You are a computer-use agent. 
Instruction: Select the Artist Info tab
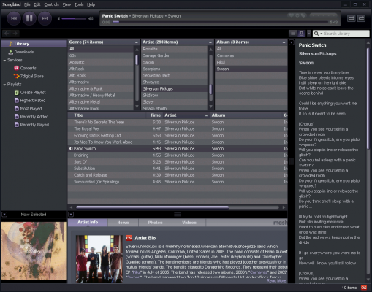click(88, 223)
